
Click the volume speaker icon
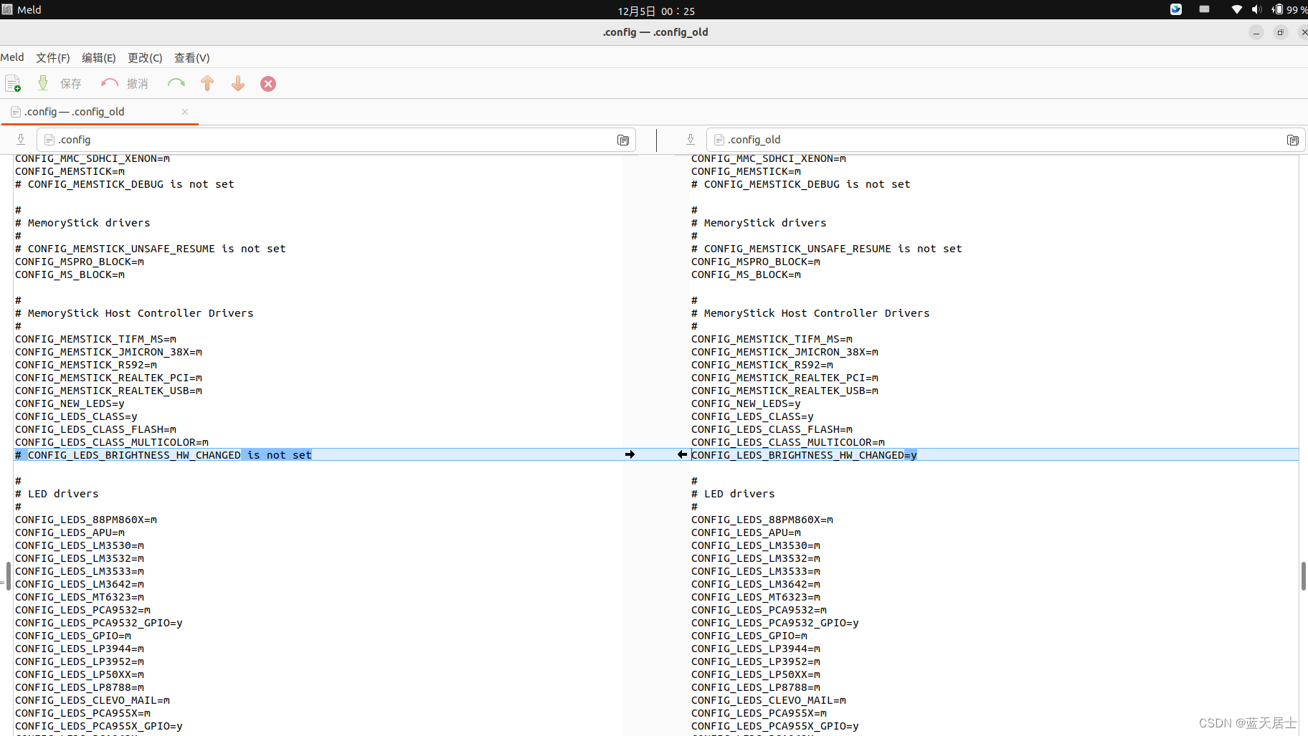tap(1256, 9)
